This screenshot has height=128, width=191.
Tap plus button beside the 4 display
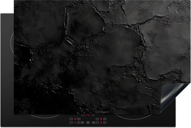pyautogui.click(x=79, y=122)
